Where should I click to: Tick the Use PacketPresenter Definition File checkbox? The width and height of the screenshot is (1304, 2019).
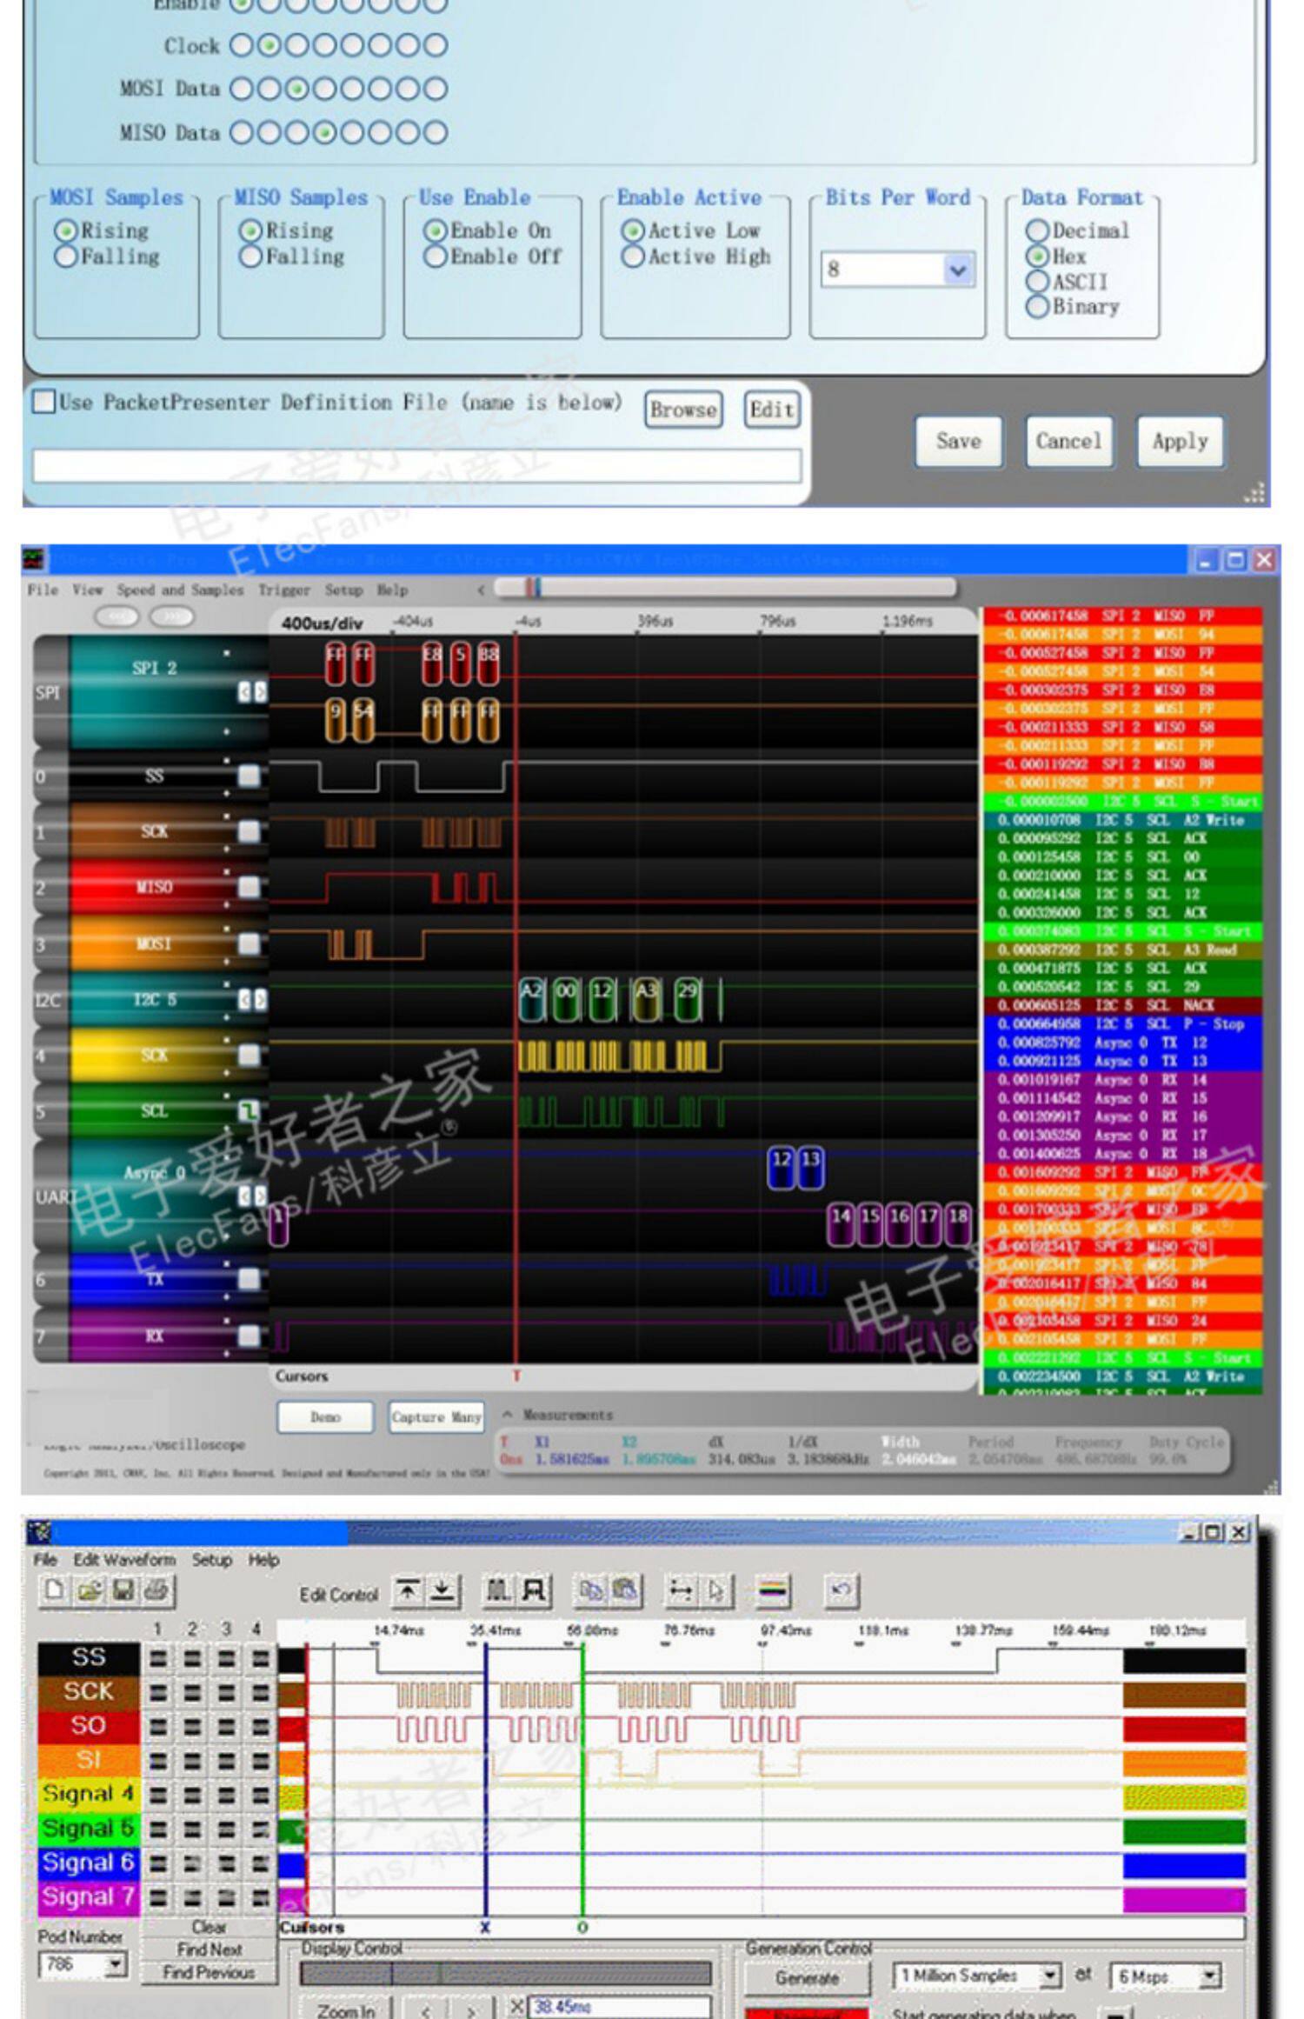[x=43, y=402]
